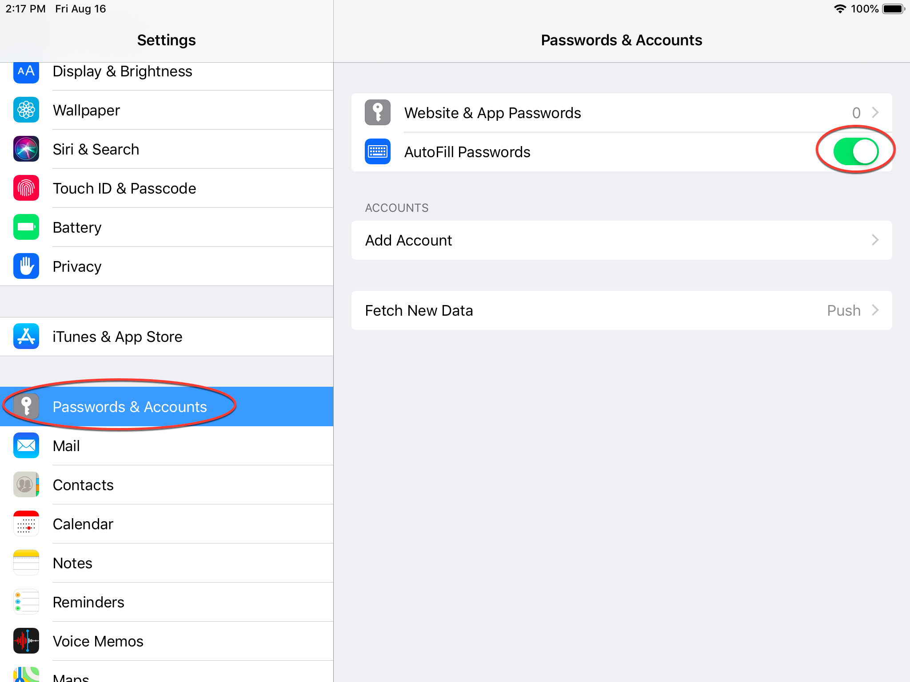The height and width of the screenshot is (682, 910).
Task: Open iTunes & App Store settings
Action: coord(167,337)
